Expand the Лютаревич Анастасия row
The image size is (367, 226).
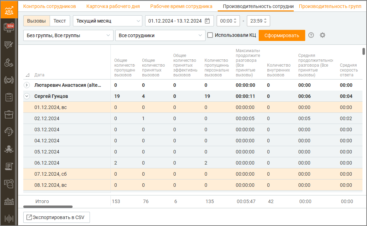tap(27, 85)
